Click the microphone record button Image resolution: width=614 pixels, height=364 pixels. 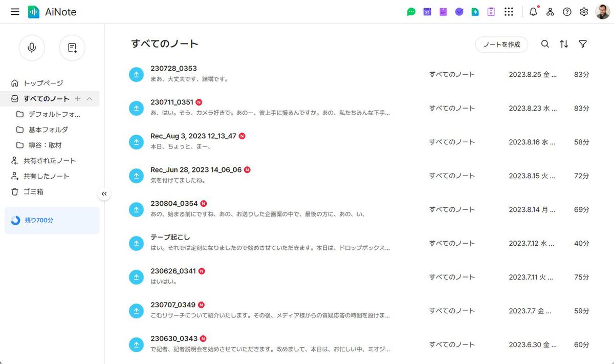tap(32, 48)
